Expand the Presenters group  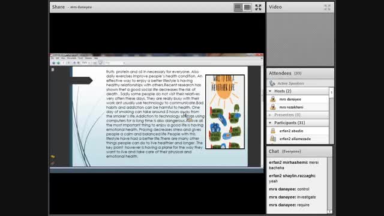(270, 115)
